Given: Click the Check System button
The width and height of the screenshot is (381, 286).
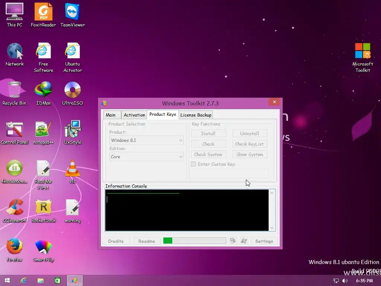Looking at the screenshot, I should 208,155.
